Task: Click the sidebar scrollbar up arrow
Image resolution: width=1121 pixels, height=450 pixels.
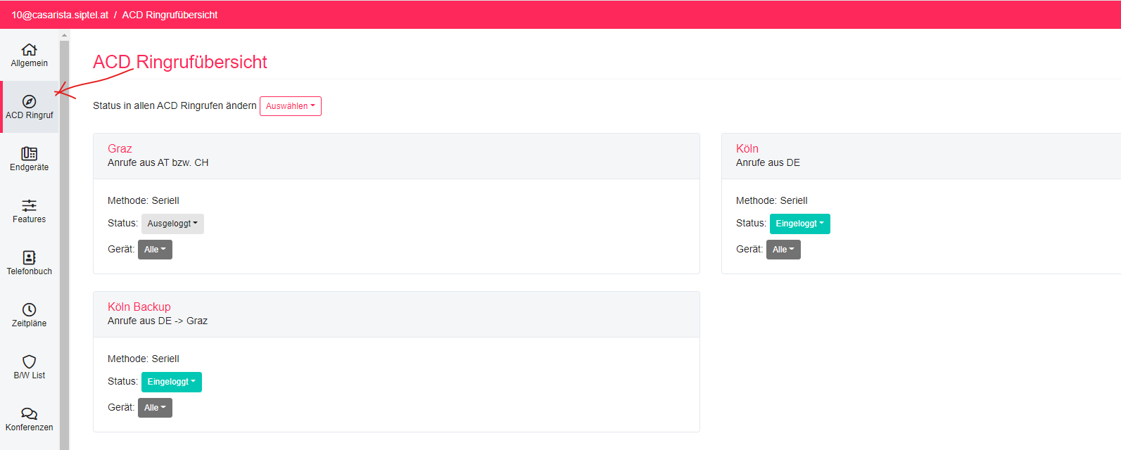Action: coord(64,35)
